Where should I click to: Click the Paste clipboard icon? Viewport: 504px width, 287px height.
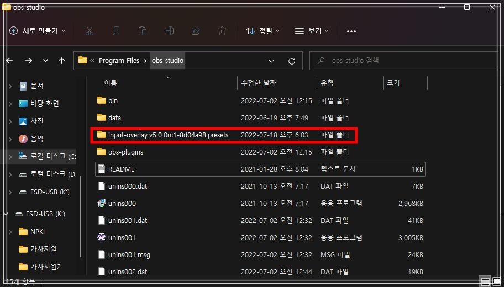pos(143,31)
